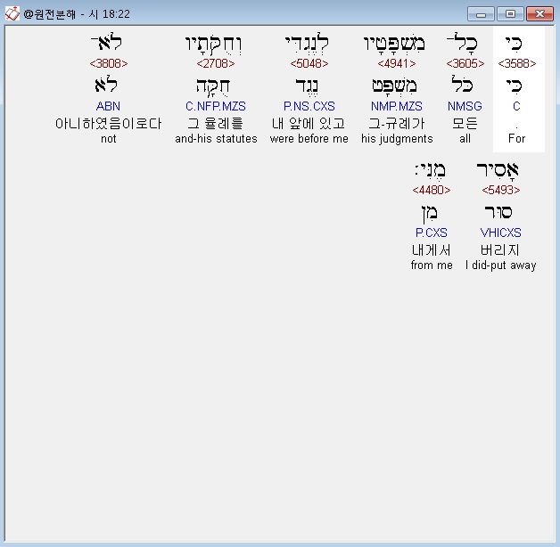Click Strong's number <4941>
The image size is (560, 547).
pyautogui.click(x=397, y=63)
